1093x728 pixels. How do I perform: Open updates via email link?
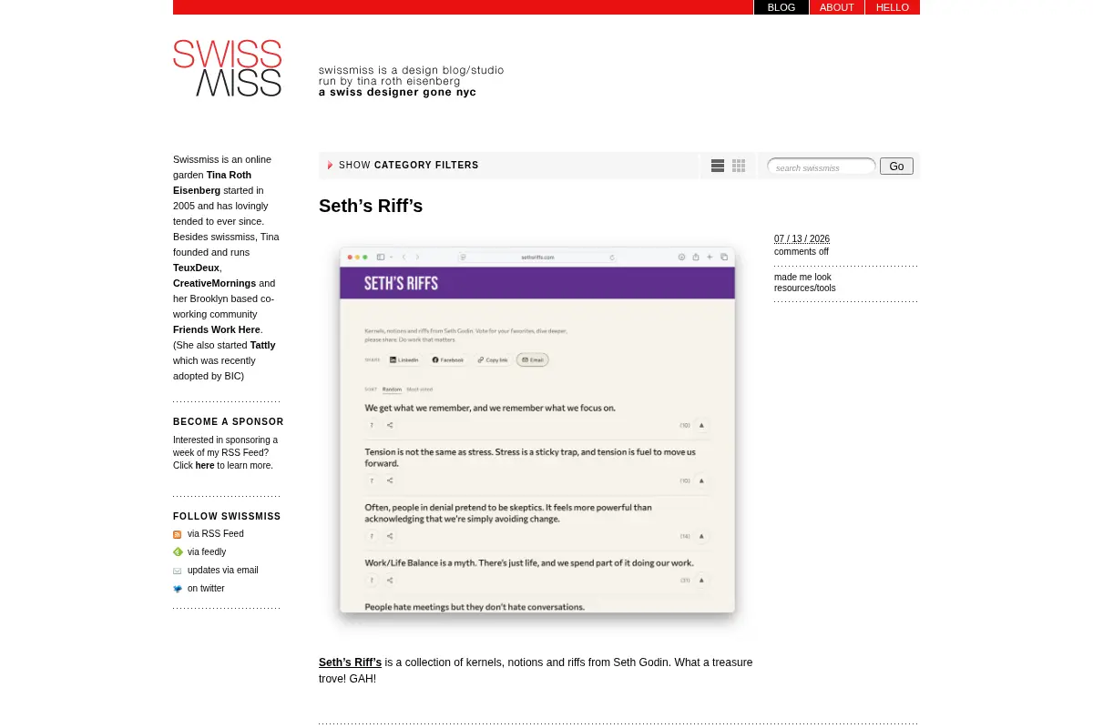point(223,571)
